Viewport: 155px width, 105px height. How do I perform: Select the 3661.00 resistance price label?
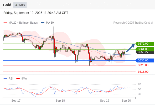coord(145,49)
